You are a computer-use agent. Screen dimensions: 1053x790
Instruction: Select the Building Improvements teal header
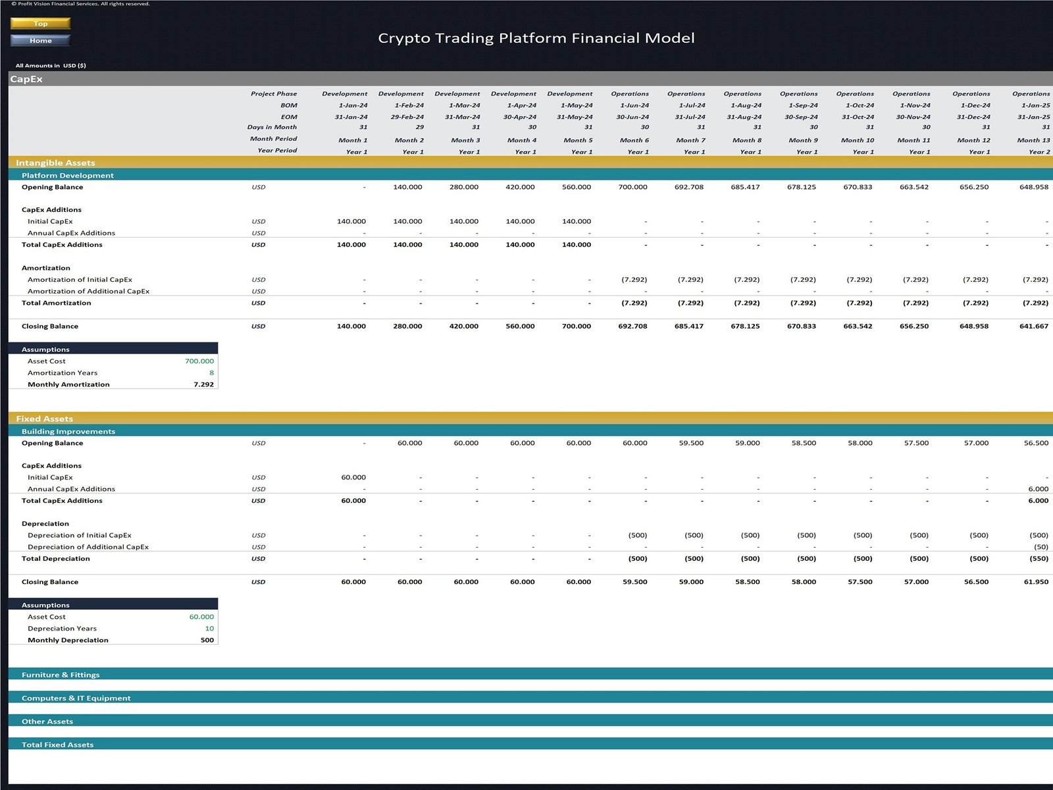[x=68, y=431]
